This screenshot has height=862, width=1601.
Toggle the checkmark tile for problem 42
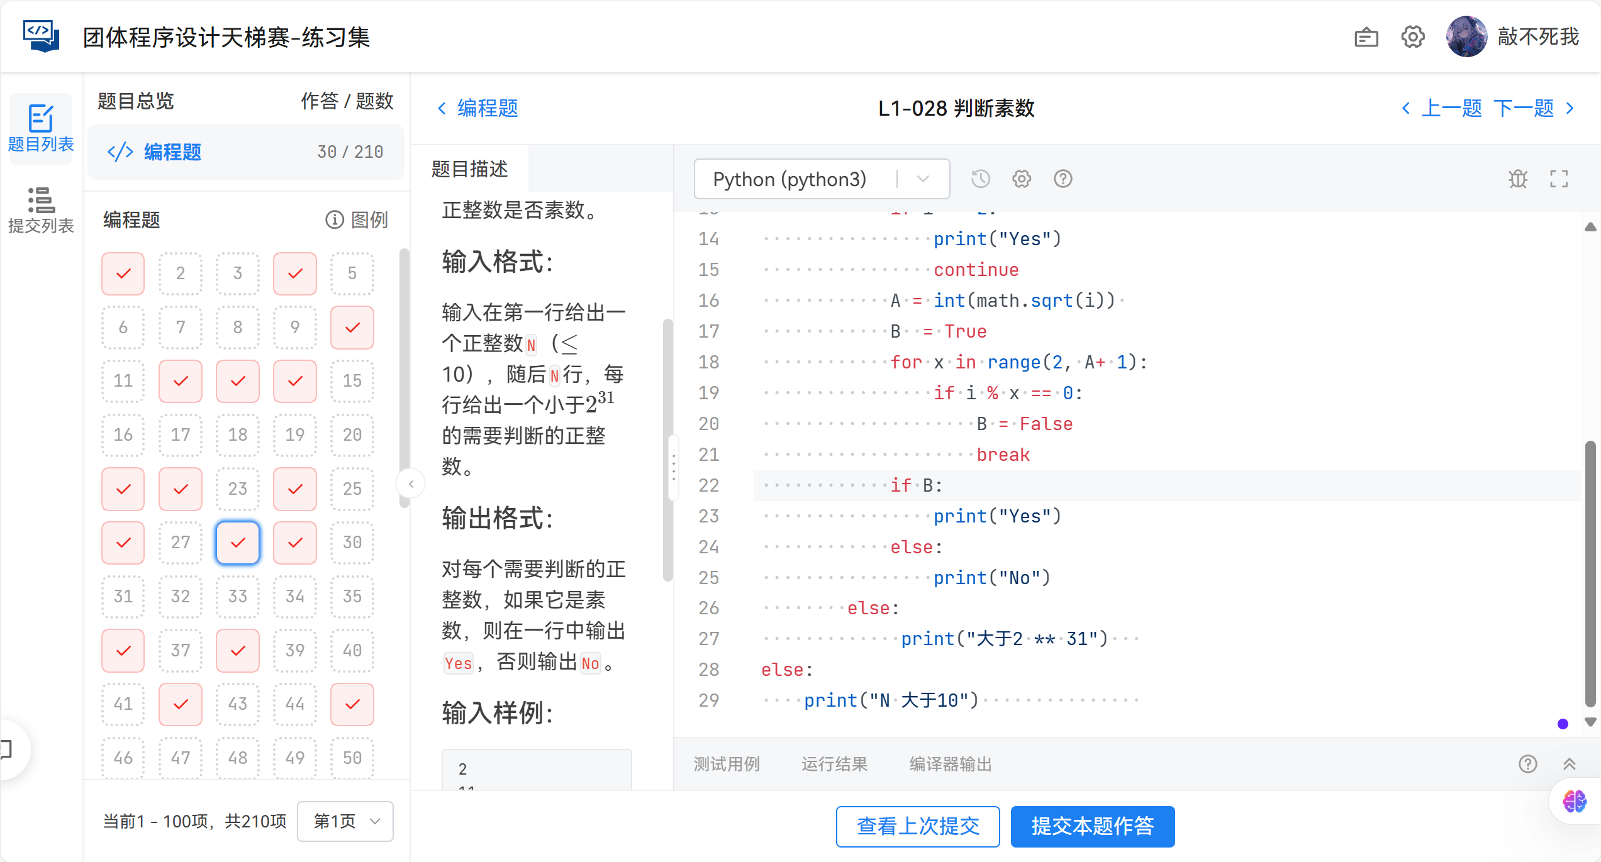[x=181, y=705]
